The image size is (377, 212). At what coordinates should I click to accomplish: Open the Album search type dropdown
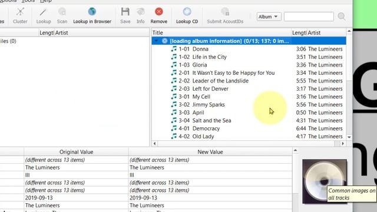tap(269, 16)
